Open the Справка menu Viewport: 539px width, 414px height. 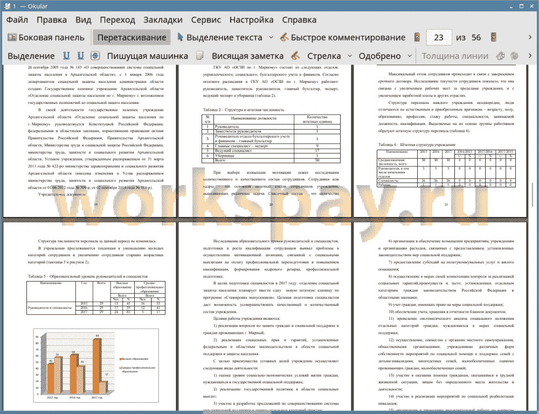pyautogui.click(x=299, y=20)
